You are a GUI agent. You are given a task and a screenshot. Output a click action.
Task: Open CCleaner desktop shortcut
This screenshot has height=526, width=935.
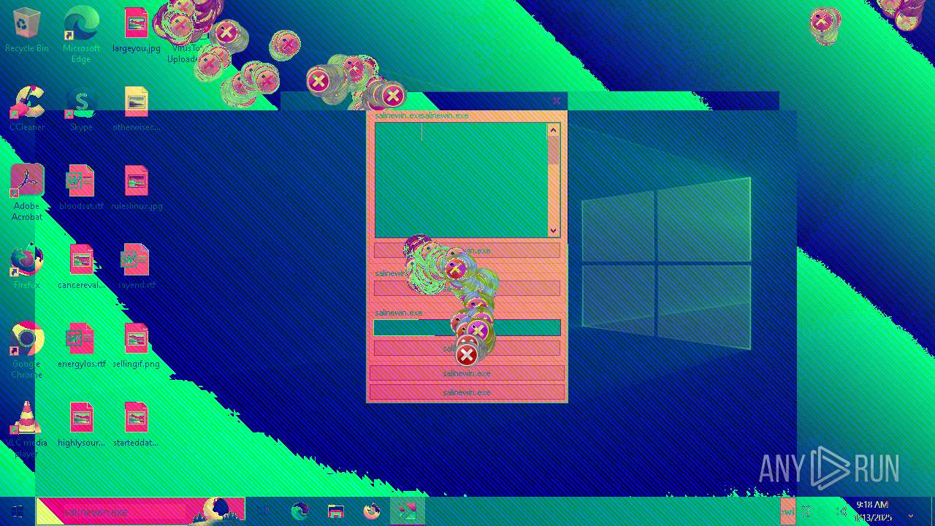pos(27,110)
